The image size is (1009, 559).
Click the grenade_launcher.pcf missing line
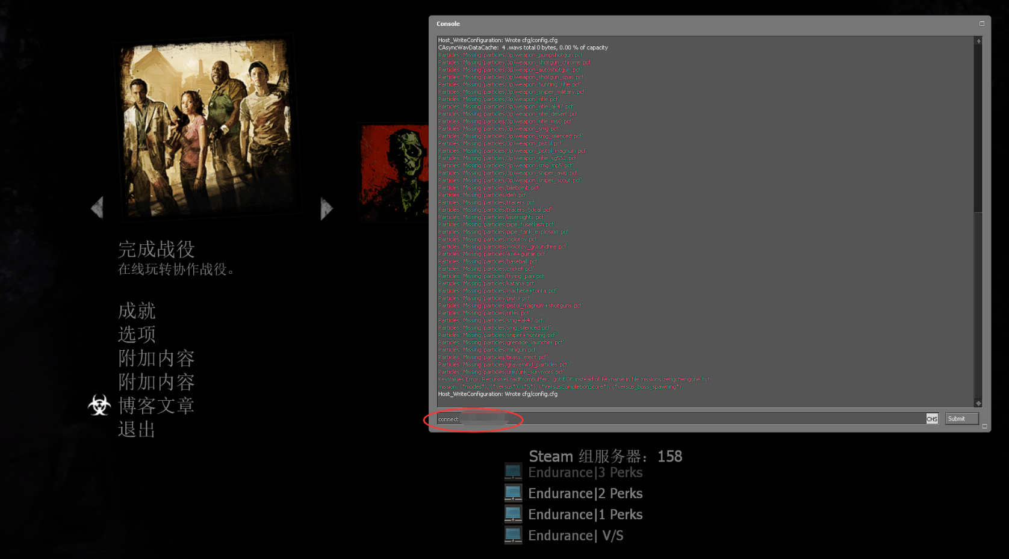tap(501, 342)
